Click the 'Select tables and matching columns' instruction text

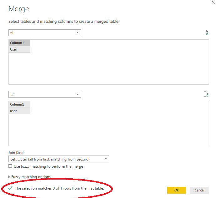(x=64, y=22)
